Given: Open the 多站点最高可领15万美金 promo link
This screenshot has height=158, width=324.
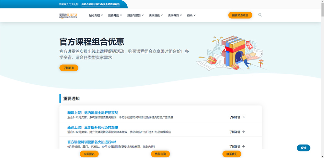Looking at the screenshot, I should [x=100, y=4].
